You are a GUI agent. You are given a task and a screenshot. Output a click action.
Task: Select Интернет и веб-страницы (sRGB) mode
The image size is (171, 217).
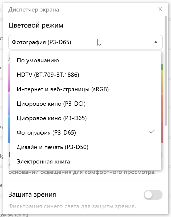tap(63, 89)
